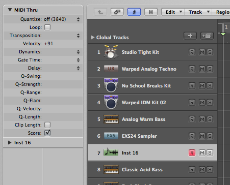Add a new track with plus button
Screen dimensions: 230x185
point(190,36)
